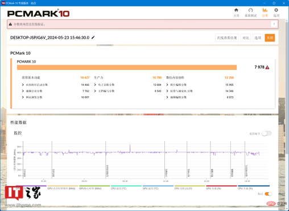Click the red warning triangle beside 7 978
This screenshot has width=289, height=211.
pyautogui.click(x=267, y=67)
